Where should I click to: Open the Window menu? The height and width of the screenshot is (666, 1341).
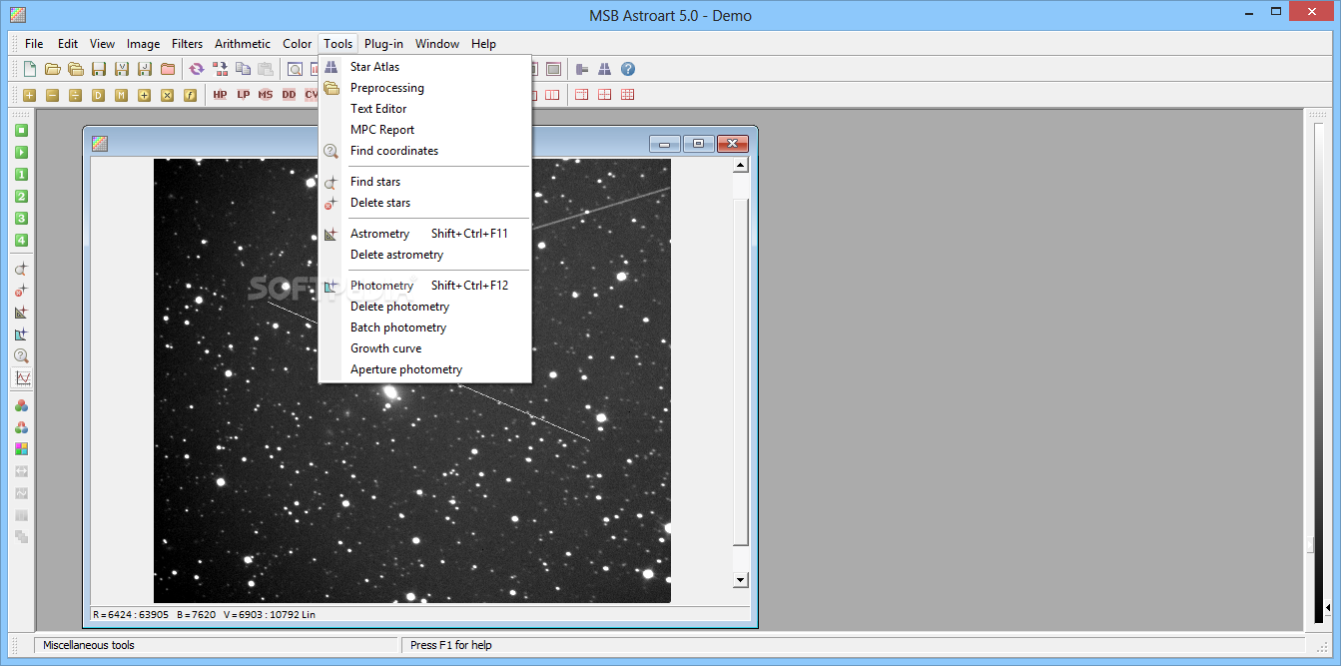[x=437, y=44]
